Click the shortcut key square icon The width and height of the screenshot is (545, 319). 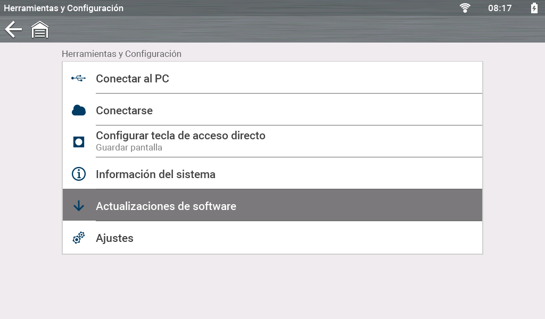(x=79, y=142)
